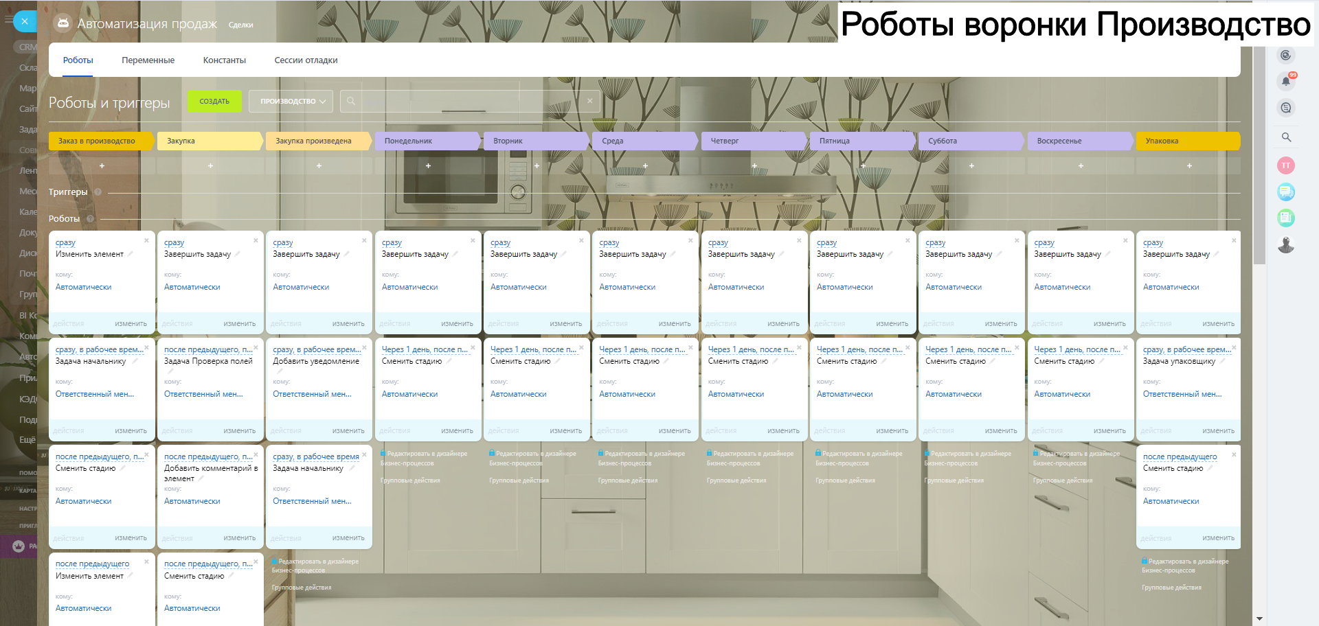
Task: Close the Автоматизация продаж slider panel
Action: point(25,21)
